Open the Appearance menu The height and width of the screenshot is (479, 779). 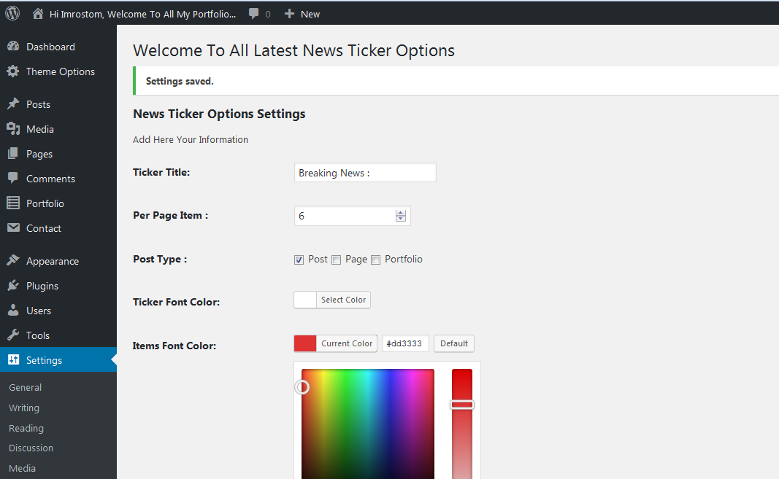click(x=53, y=261)
